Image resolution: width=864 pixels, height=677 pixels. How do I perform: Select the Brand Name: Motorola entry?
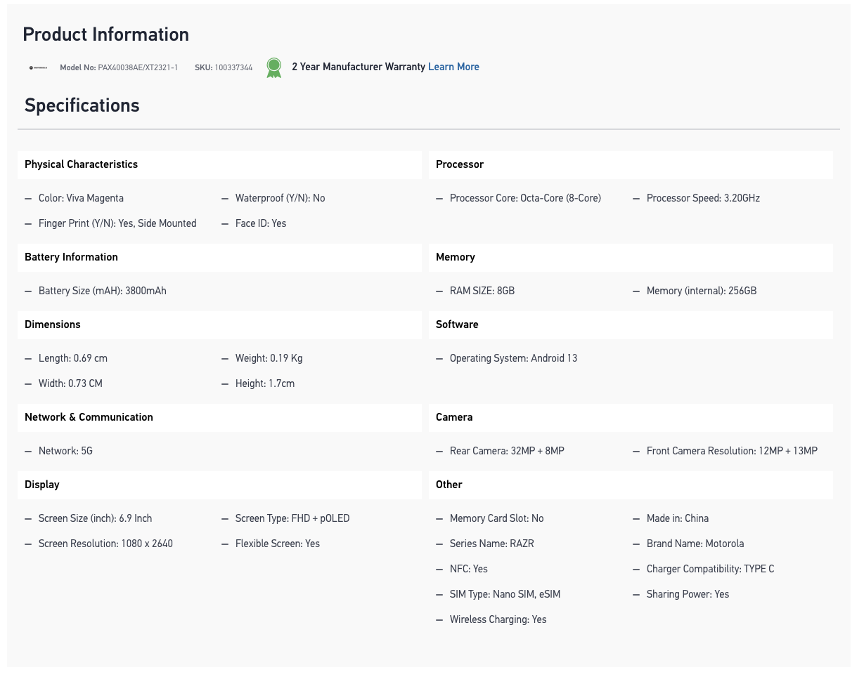[695, 544]
